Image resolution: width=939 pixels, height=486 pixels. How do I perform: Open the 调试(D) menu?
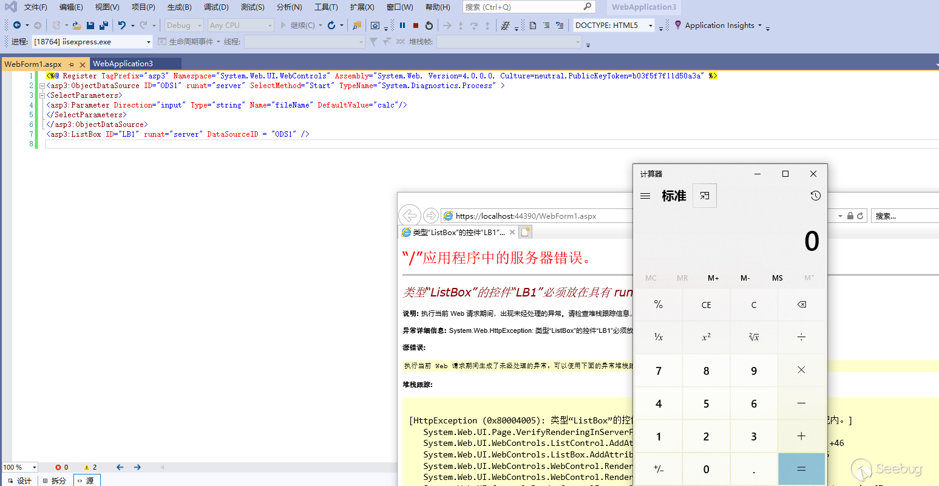(x=216, y=7)
